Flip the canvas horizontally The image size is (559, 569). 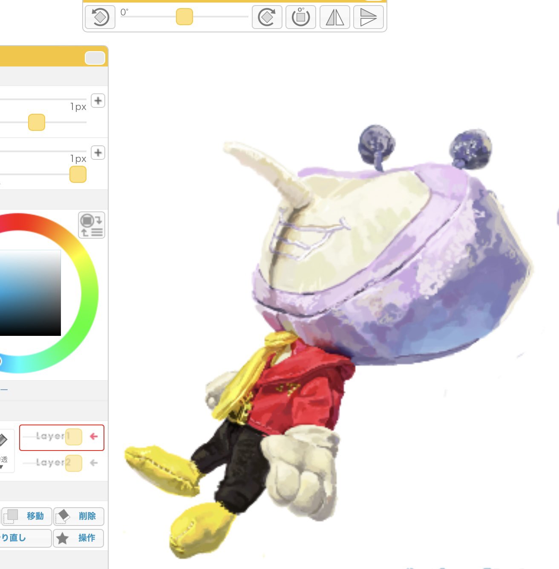(x=335, y=17)
